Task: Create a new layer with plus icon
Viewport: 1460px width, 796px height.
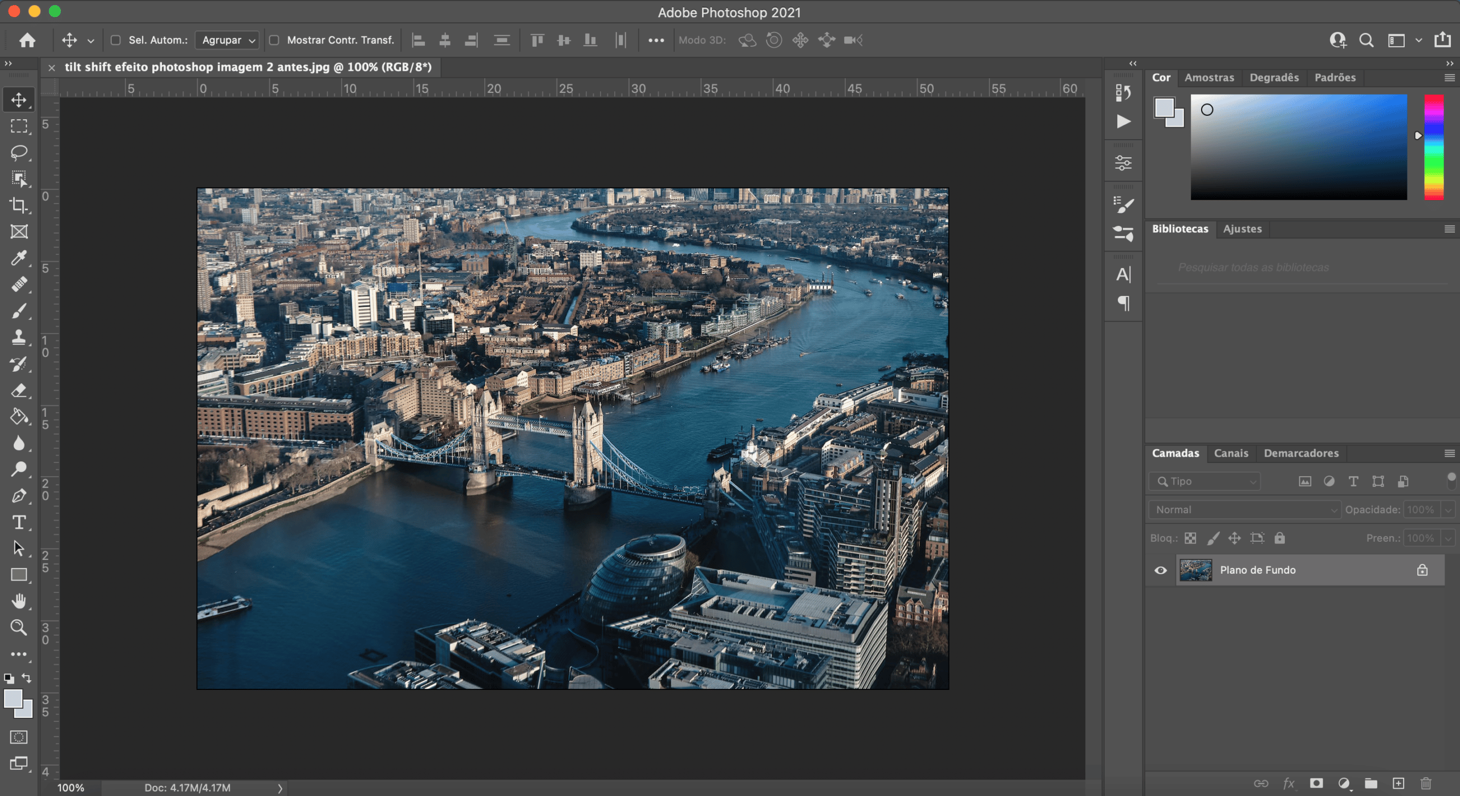Action: pos(1398,783)
